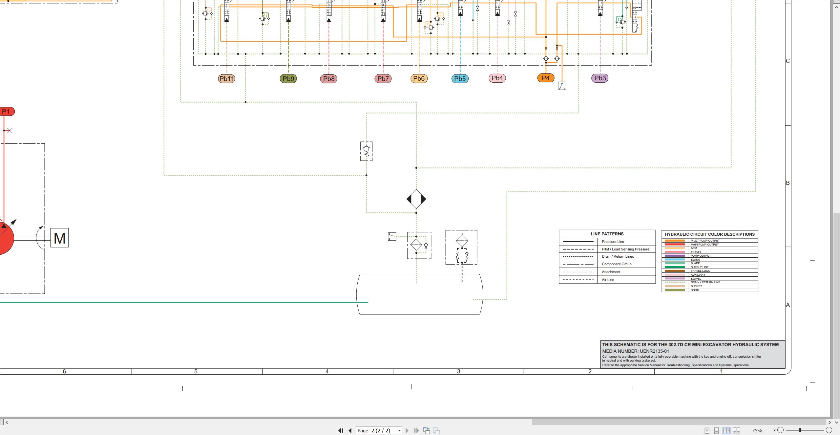
Task: Jump to the last page
Action: [x=416, y=430]
